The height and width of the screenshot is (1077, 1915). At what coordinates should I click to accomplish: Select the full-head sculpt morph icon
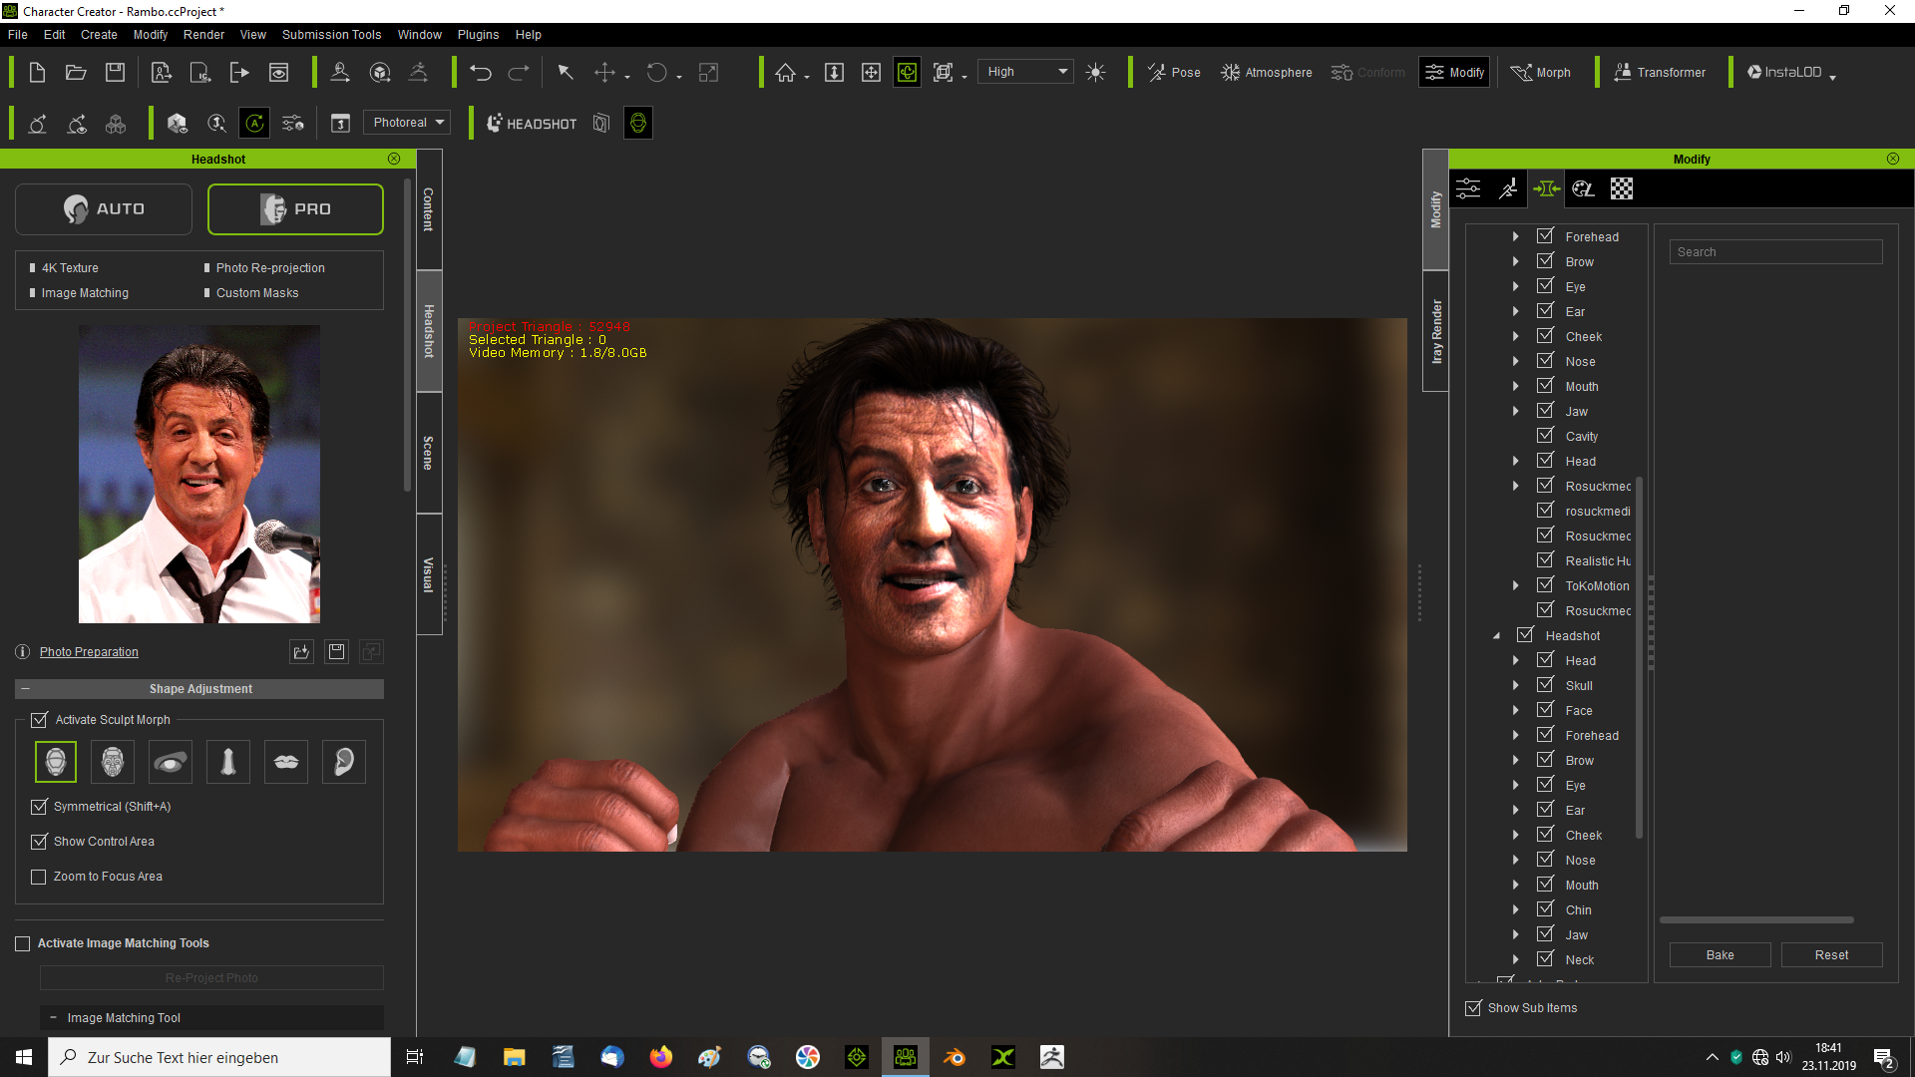[56, 762]
